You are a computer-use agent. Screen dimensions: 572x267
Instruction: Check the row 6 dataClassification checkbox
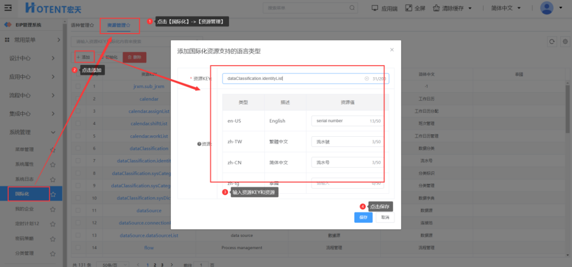tap(79, 148)
